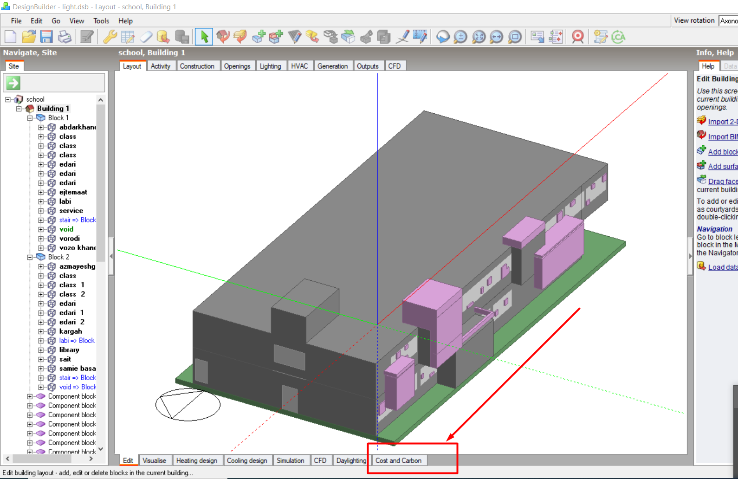The width and height of the screenshot is (738, 479).
Task: Open the Daylighting tab
Action: [x=351, y=460]
